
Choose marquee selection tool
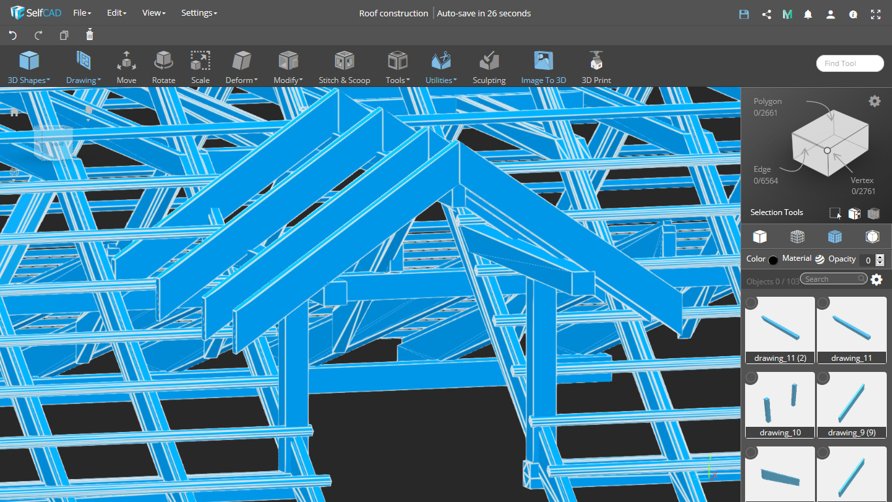tap(835, 213)
